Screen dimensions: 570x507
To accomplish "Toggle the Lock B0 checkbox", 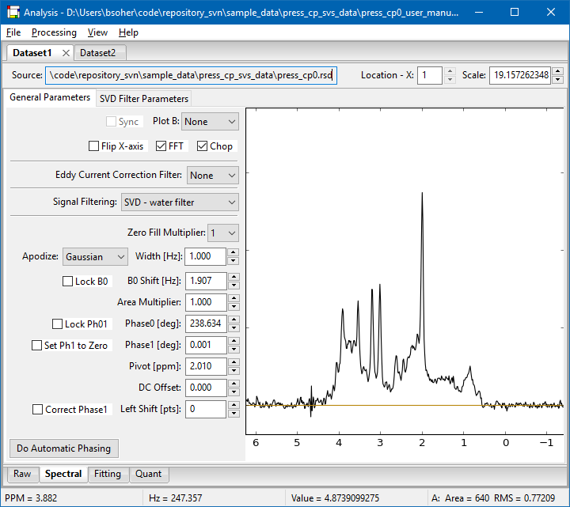I will pos(68,282).
